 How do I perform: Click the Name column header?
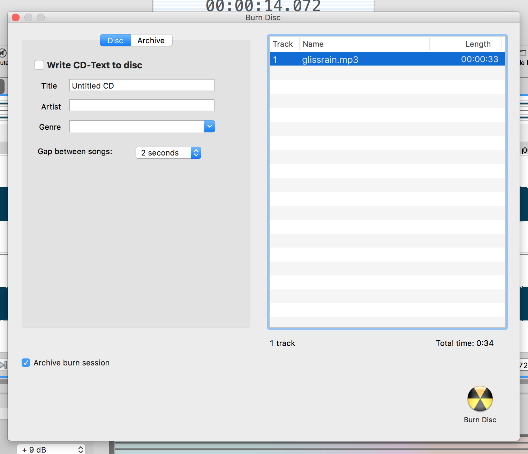click(x=313, y=44)
